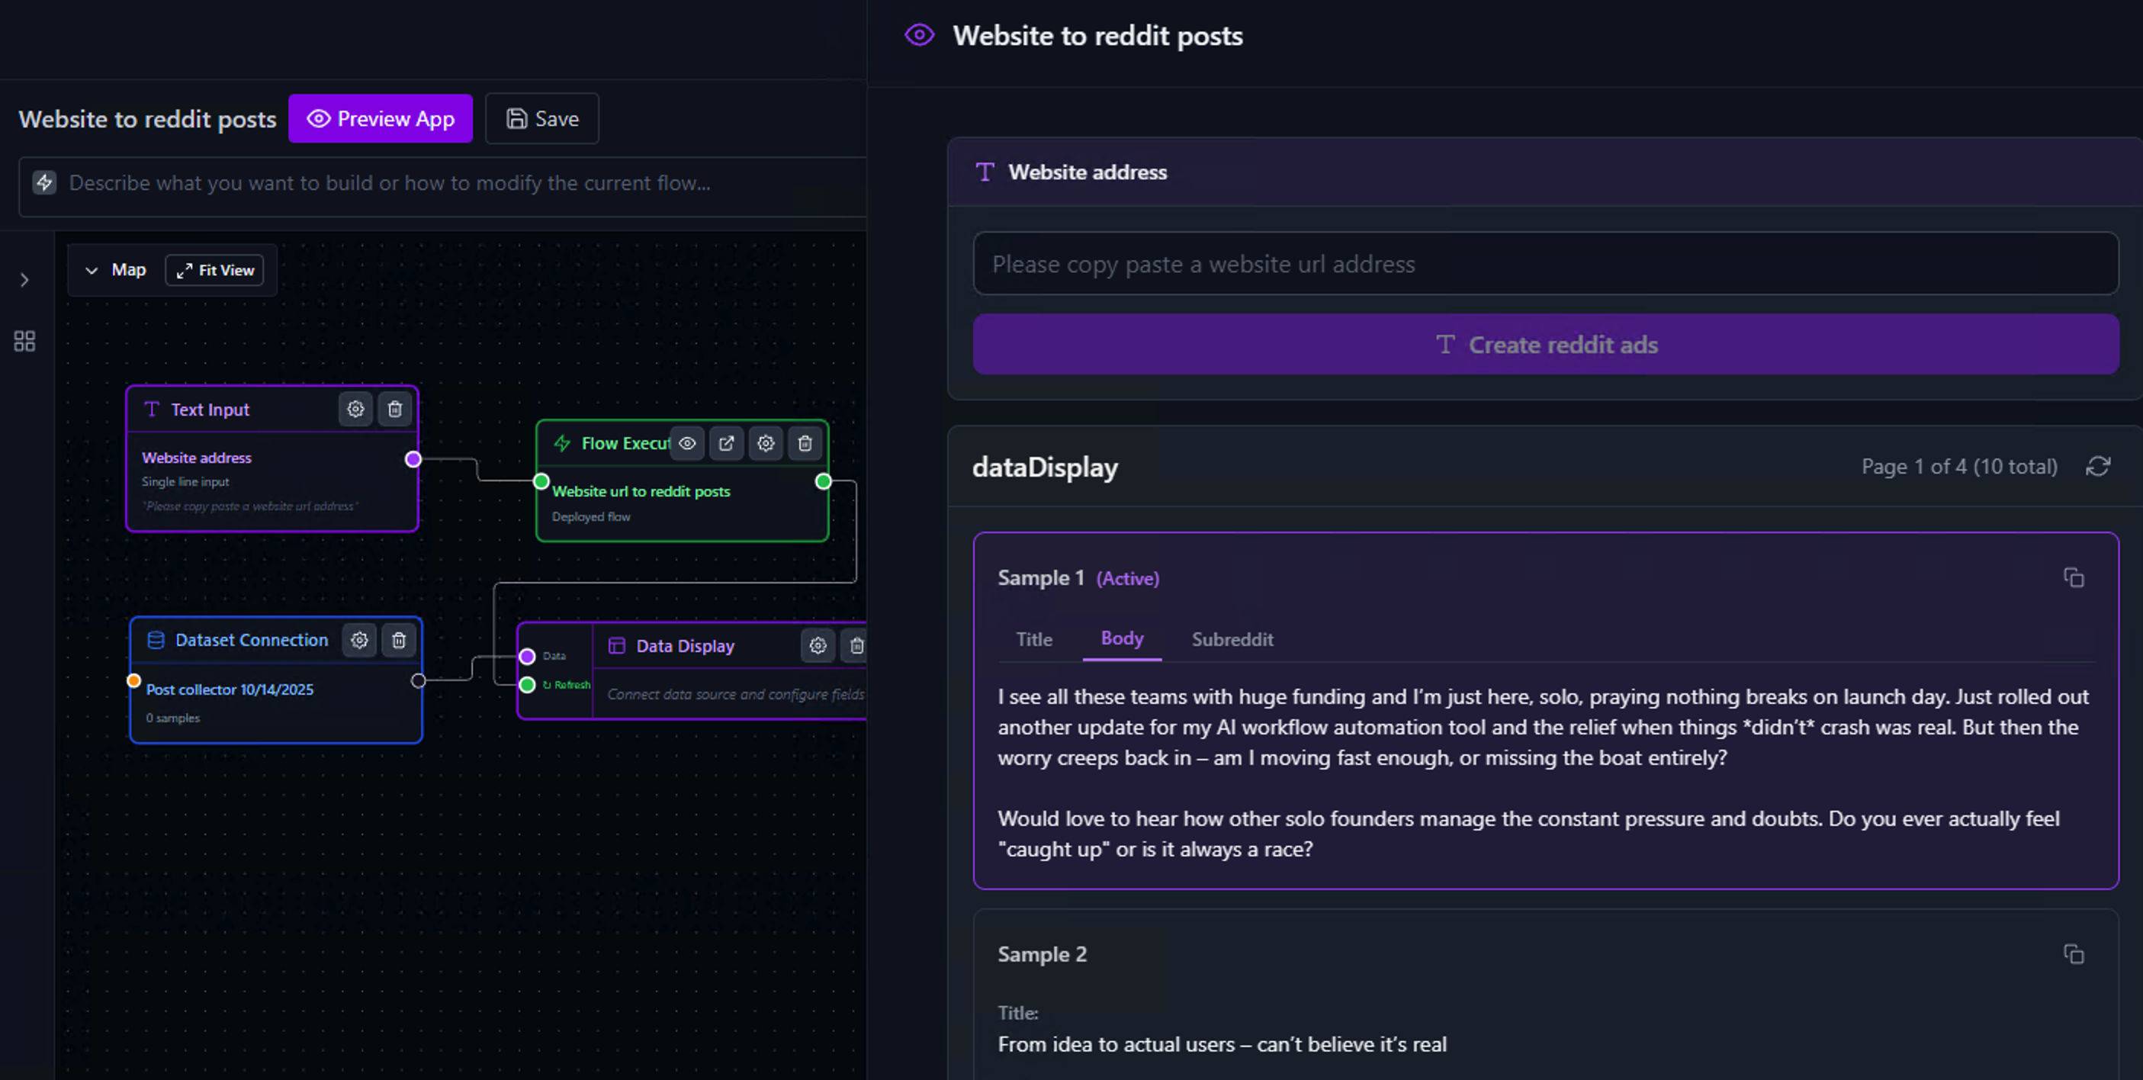Open settings for the Flow Execution node
The image size is (2143, 1080).
(x=766, y=443)
